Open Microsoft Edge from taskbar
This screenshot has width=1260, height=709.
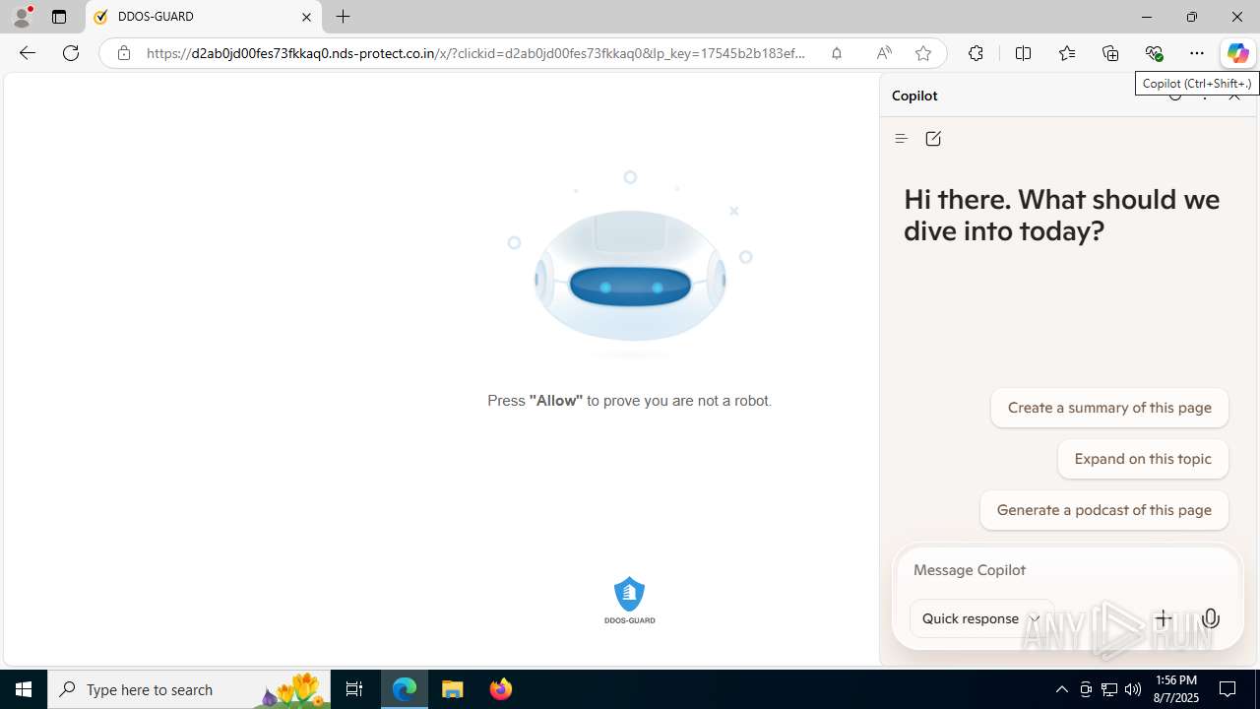[x=405, y=689]
